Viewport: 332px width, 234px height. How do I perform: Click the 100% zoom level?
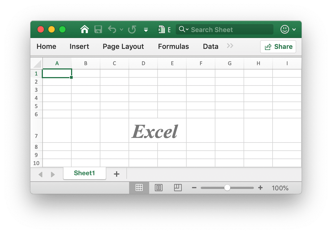coord(280,188)
